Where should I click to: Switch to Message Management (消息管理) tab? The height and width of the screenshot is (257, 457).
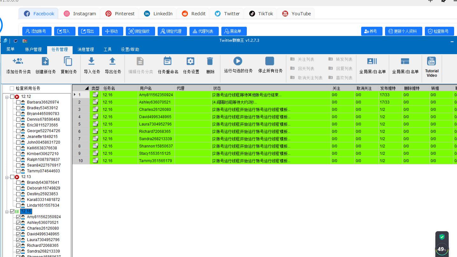[x=86, y=49]
